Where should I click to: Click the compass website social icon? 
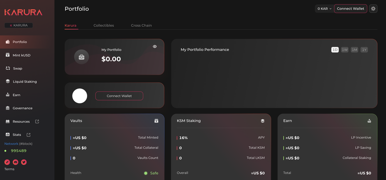point(7,162)
